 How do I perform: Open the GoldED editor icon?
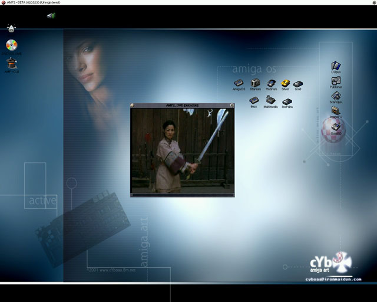point(336,126)
